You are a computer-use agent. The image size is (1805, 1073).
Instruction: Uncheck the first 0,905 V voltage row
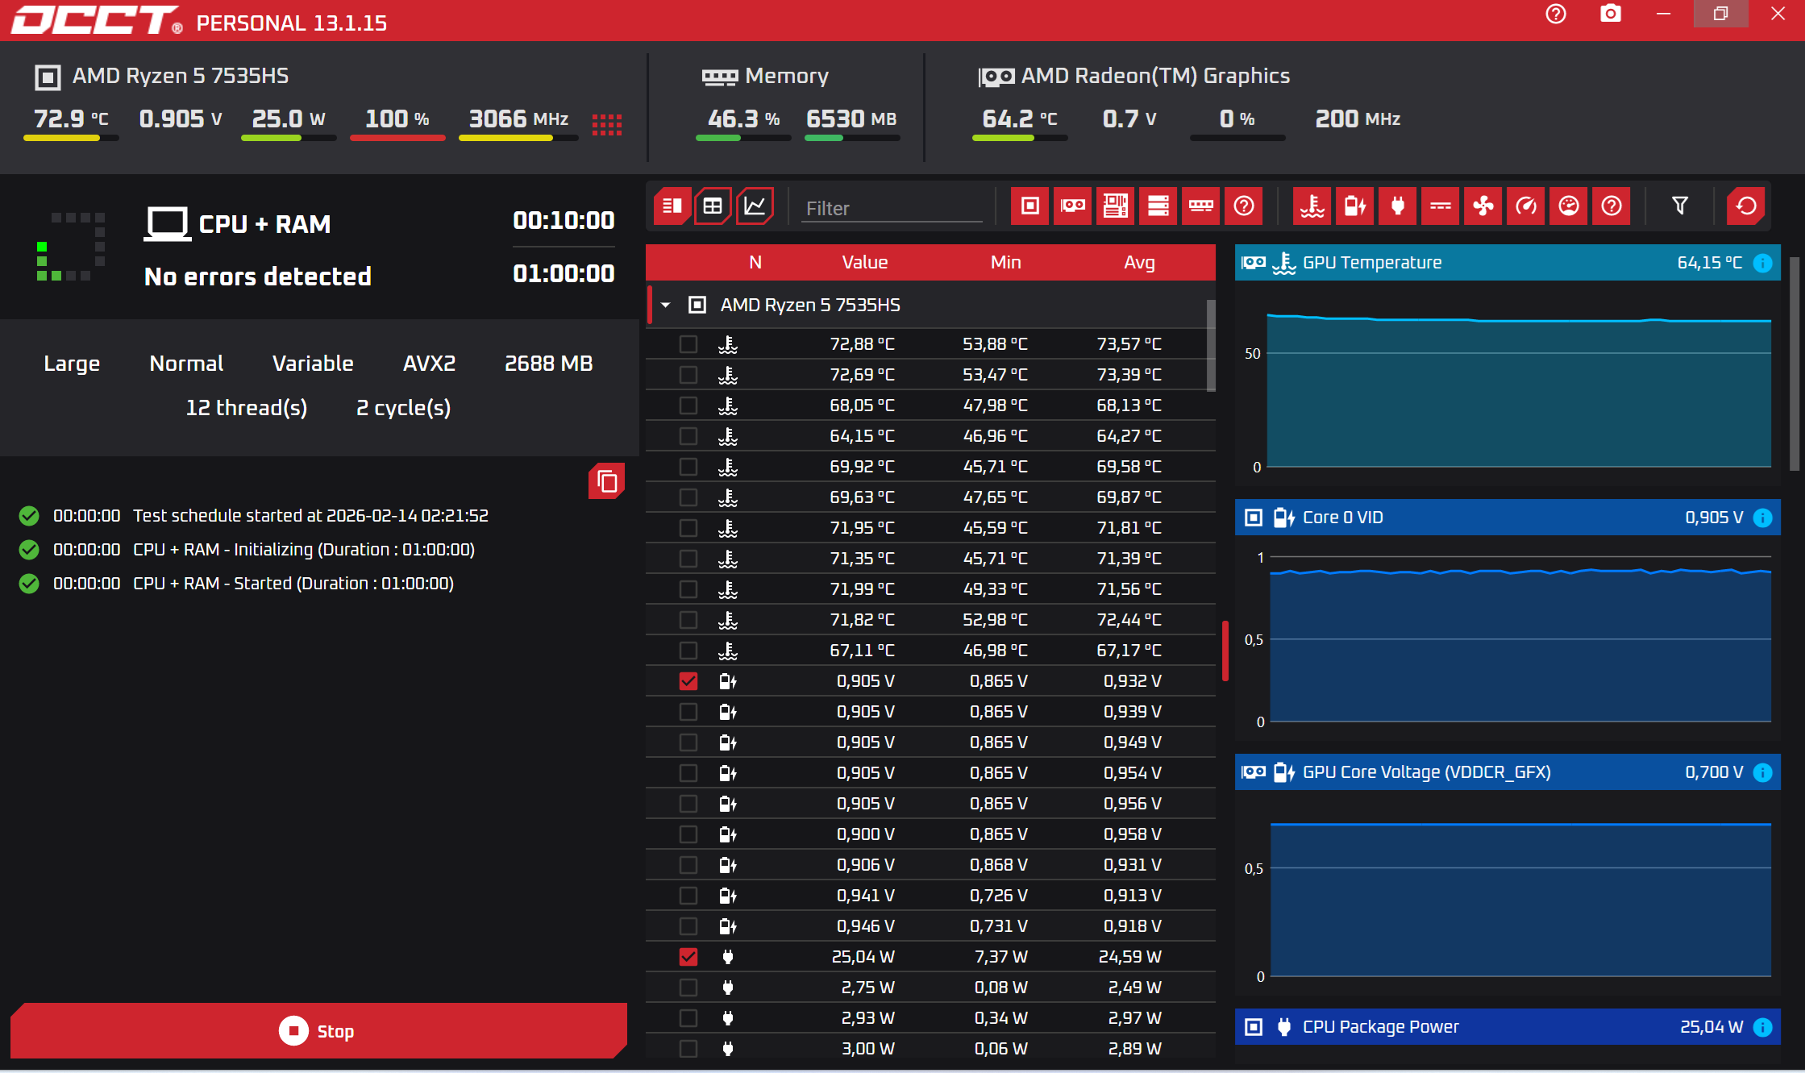(688, 681)
